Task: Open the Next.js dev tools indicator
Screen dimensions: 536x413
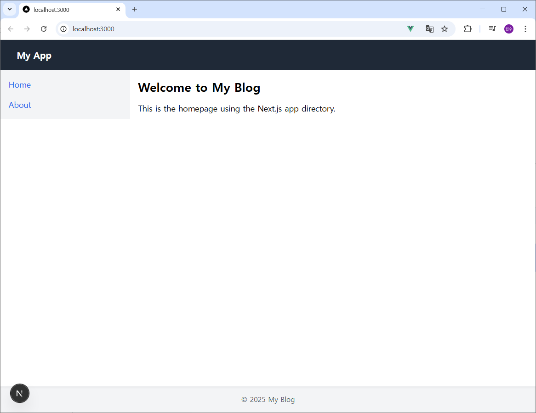Action: pyautogui.click(x=19, y=393)
